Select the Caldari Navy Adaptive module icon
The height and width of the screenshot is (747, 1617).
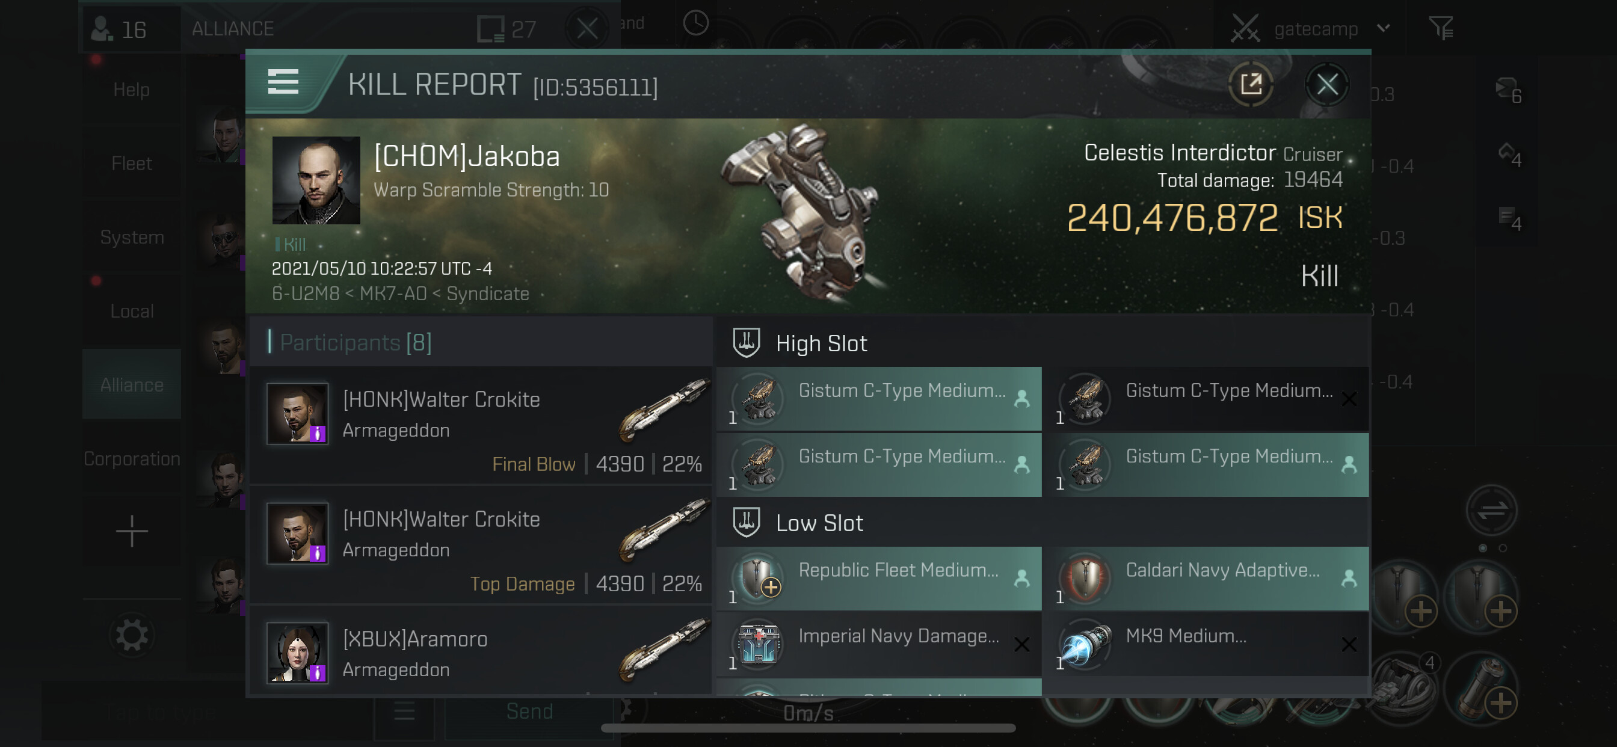pos(1085,577)
